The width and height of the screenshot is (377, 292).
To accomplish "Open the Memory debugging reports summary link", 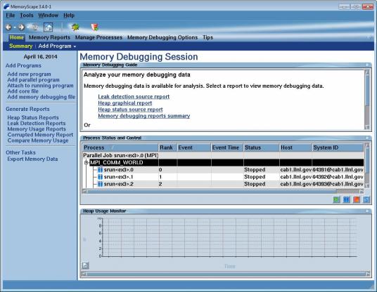I will pos(144,116).
